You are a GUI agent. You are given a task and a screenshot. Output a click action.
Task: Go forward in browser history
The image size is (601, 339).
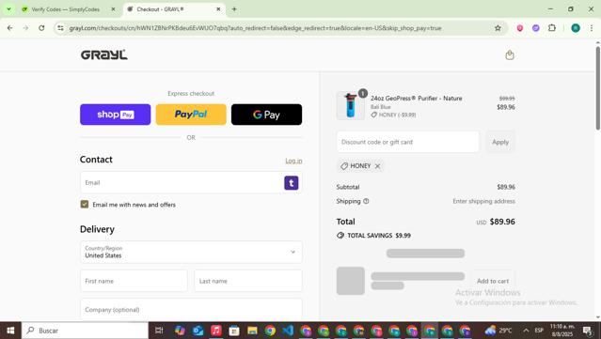point(25,28)
